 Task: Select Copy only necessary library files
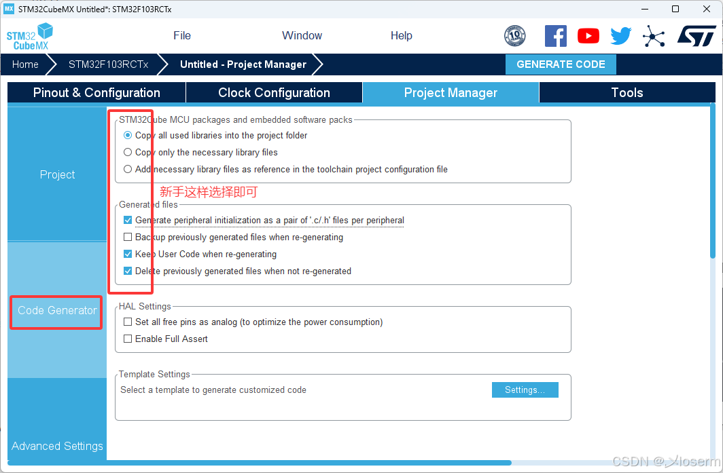pyautogui.click(x=128, y=153)
